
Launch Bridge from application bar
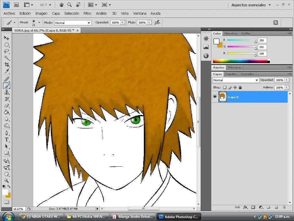point(16,5)
